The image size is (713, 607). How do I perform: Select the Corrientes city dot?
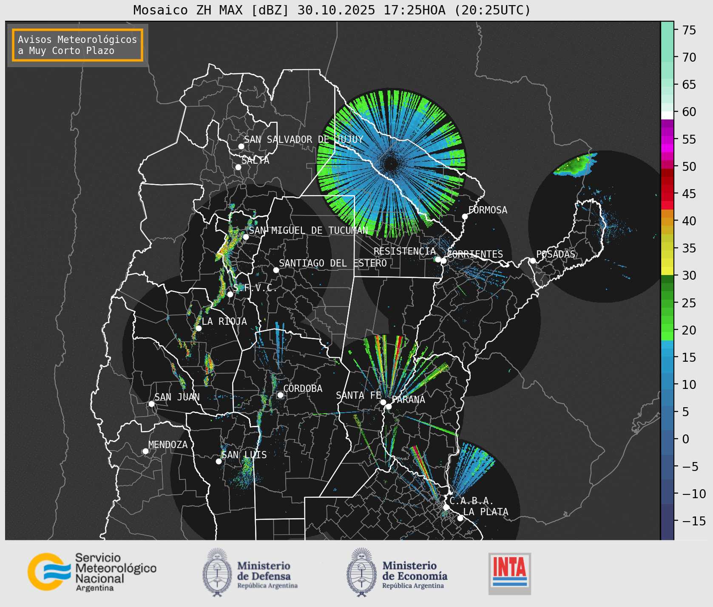point(443,261)
